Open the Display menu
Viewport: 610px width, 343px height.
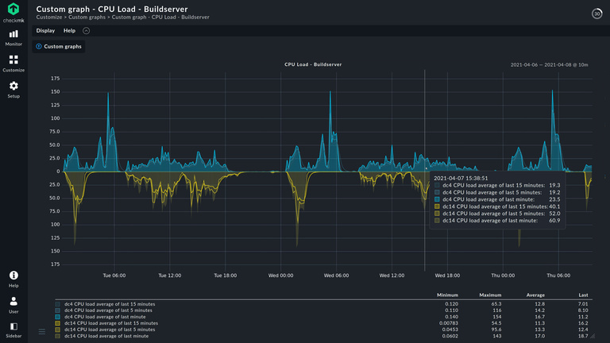click(x=45, y=31)
